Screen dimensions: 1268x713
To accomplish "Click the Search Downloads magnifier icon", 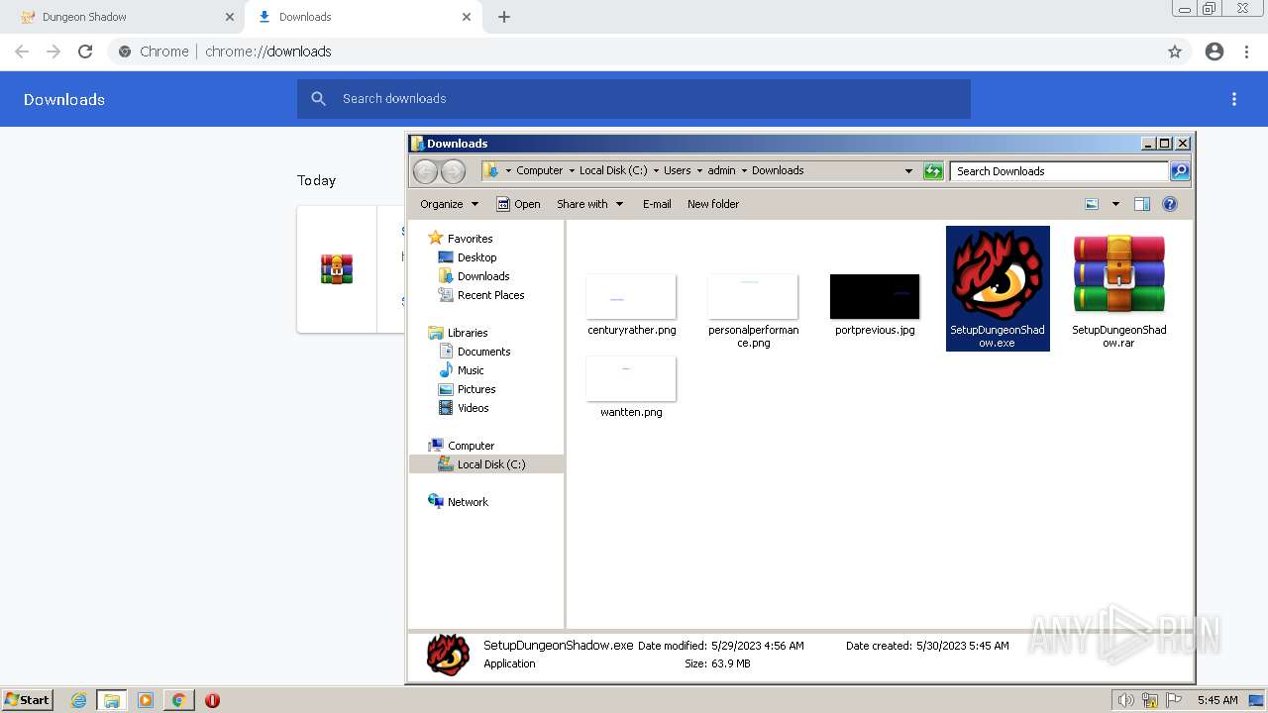I will click(1180, 171).
